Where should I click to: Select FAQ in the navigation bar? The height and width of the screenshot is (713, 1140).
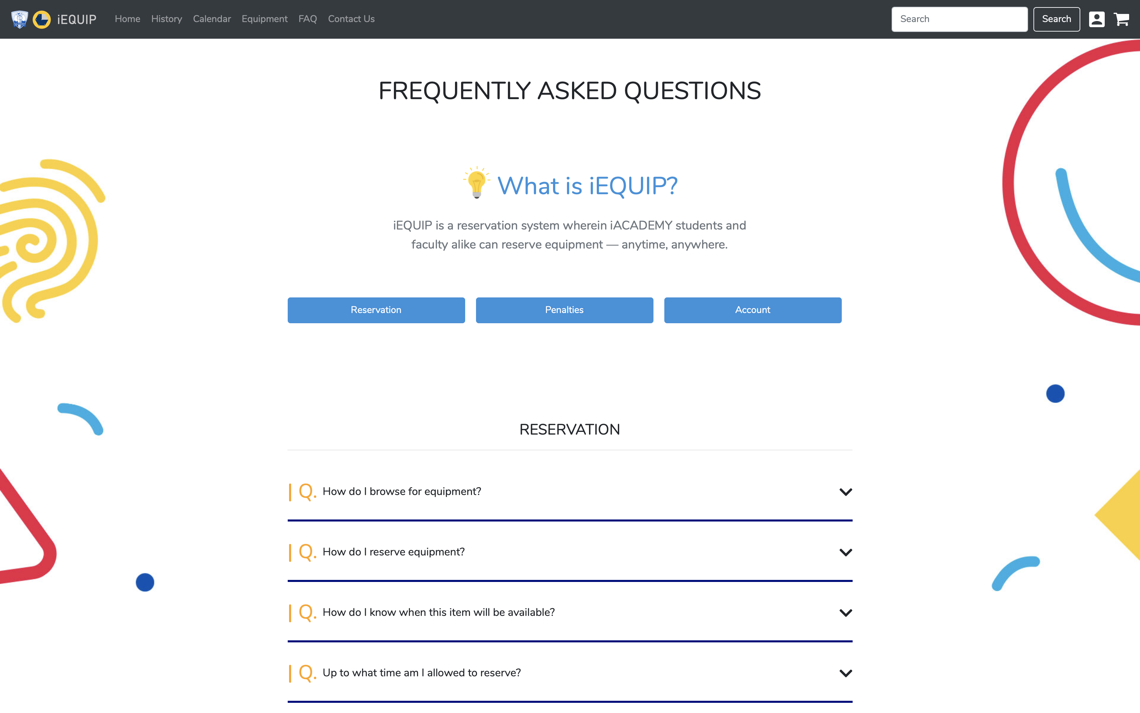click(308, 19)
